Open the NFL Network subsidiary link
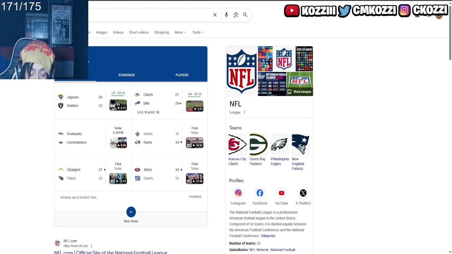 259,250
